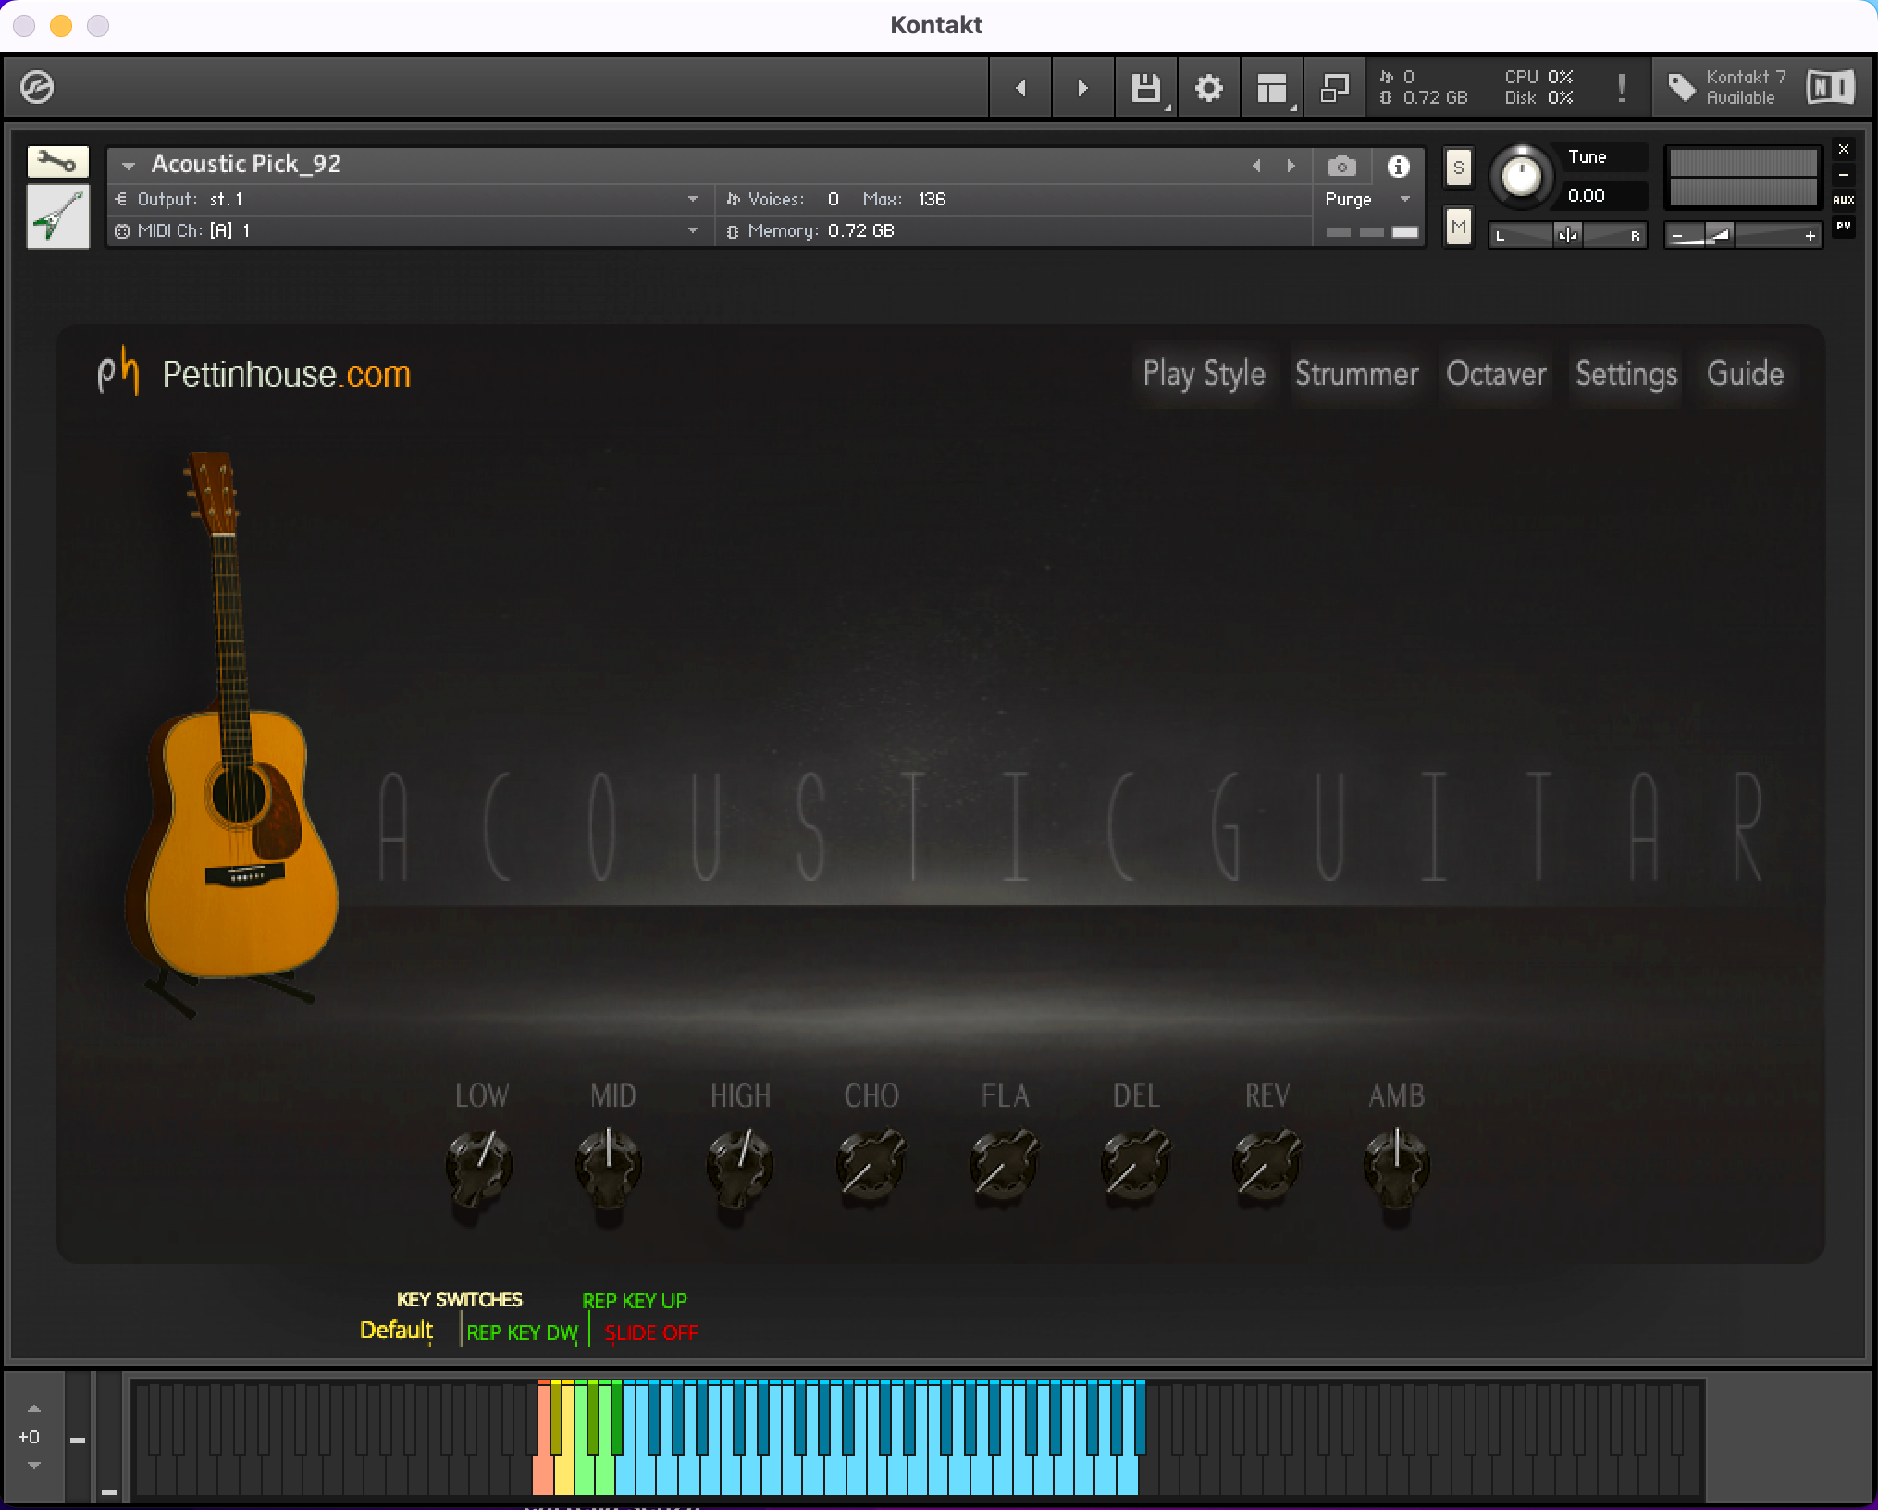Open the Guide tab
This screenshot has width=1878, height=1510.
[x=1745, y=374]
